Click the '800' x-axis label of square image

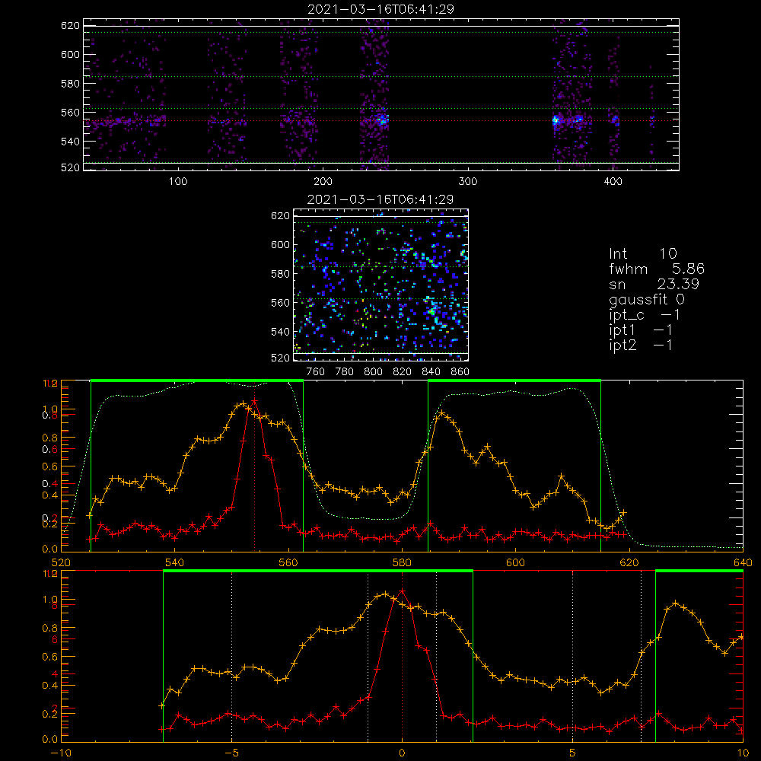click(373, 372)
